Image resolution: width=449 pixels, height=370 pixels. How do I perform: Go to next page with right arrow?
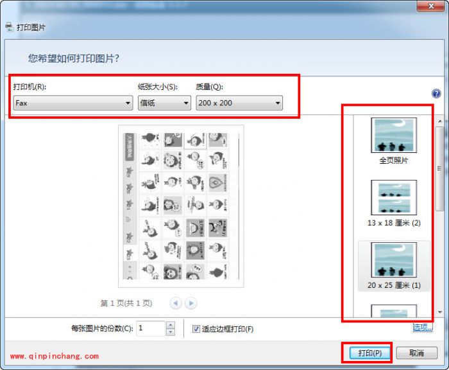[191, 303]
